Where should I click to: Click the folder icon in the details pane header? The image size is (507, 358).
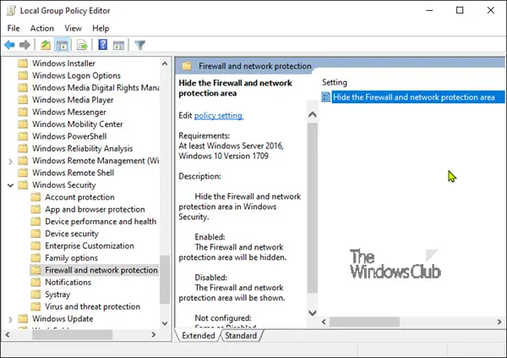187,66
